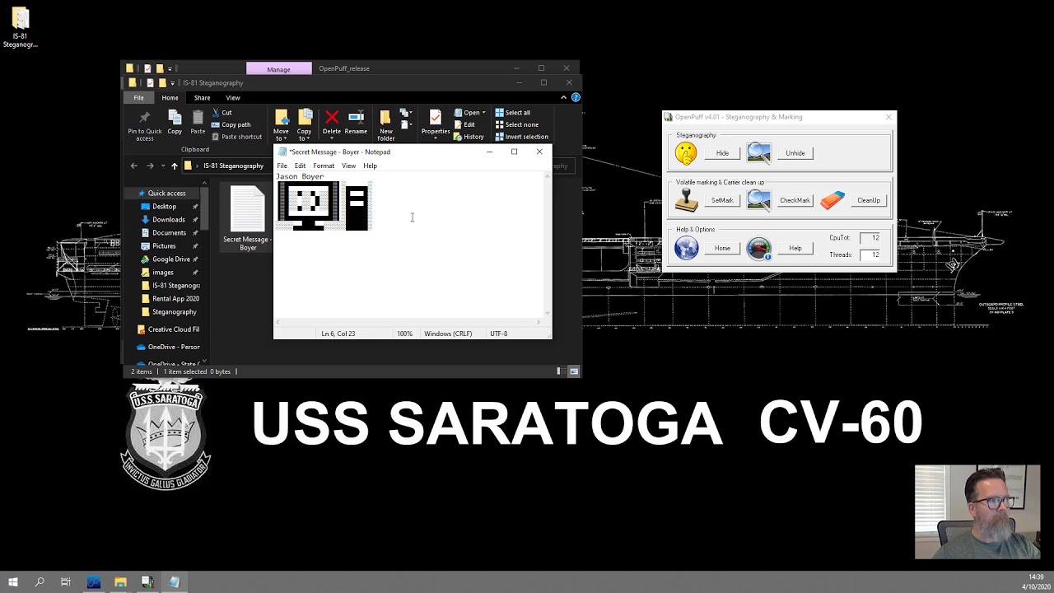Click the globe icon in Help & Options

(686, 248)
